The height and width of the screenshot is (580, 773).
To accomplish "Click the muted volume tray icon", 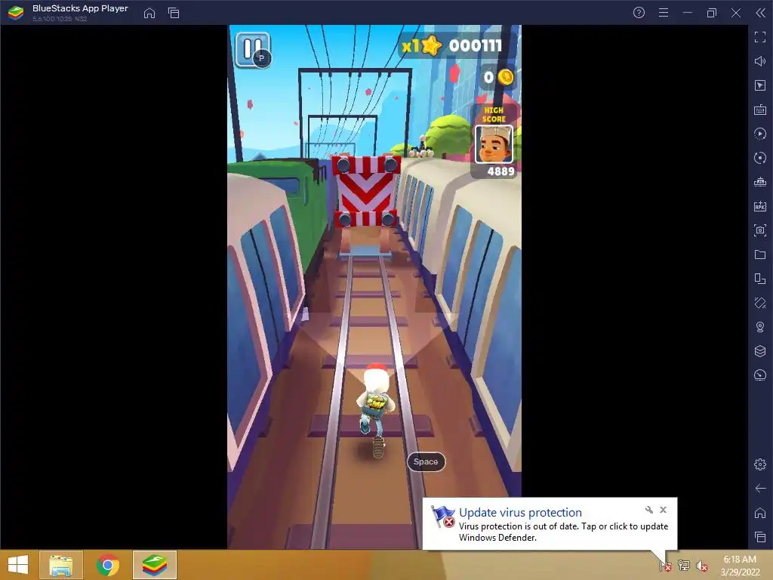I will pyautogui.click(x=701, y=566).
